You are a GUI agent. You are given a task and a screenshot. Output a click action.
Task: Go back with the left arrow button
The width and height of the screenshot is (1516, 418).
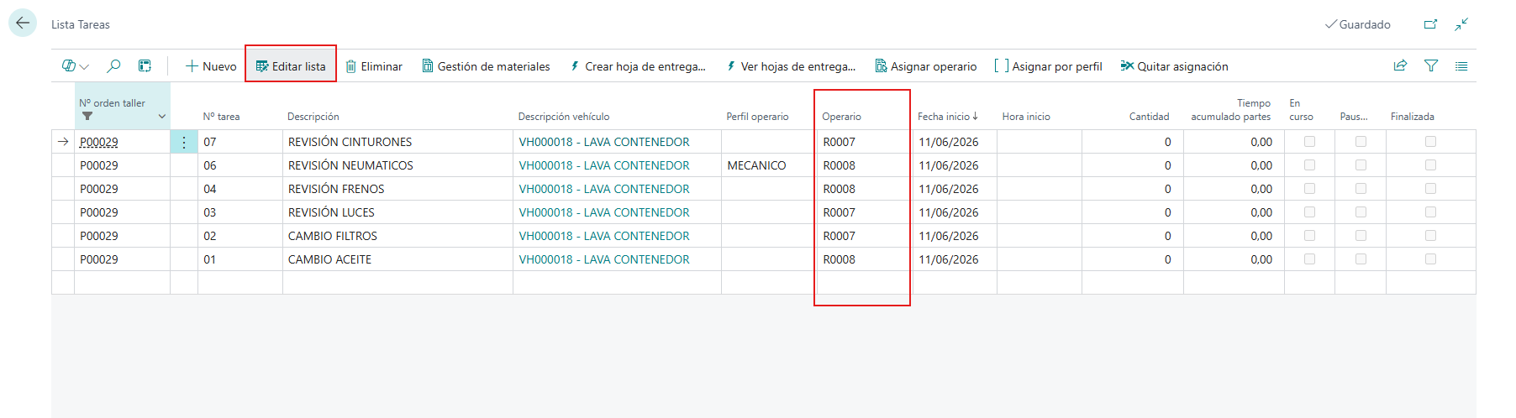(x=23, y=24)
